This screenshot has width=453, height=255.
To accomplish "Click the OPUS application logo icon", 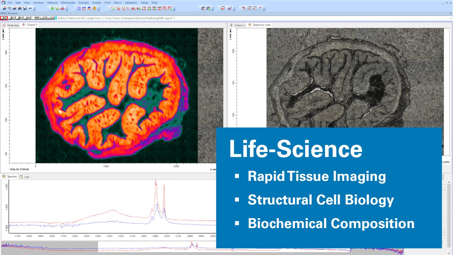I will tap(3, 2).
